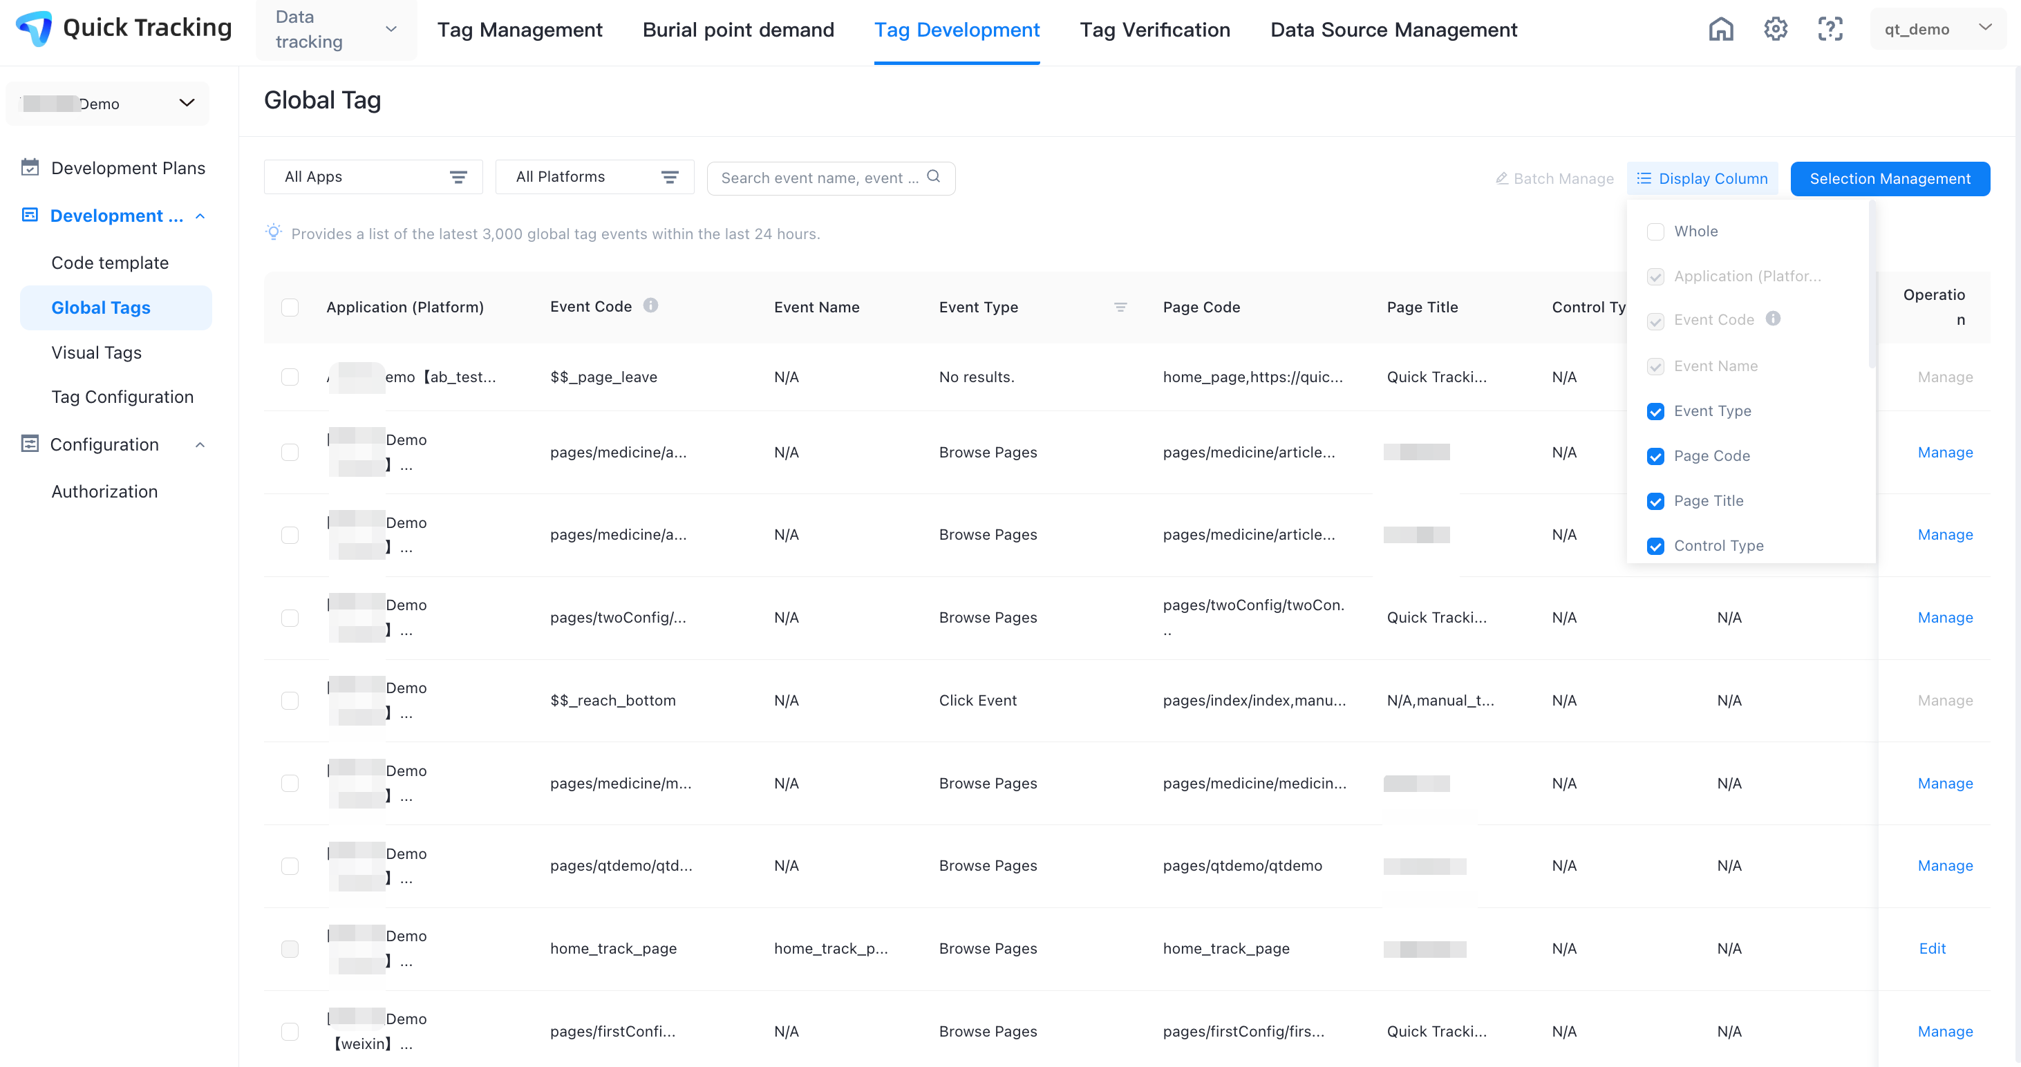The height and width of the screenshot is (1067, 2021).
Task: Collapse the Configuration sidebar section
Action: tap(200, 445)
